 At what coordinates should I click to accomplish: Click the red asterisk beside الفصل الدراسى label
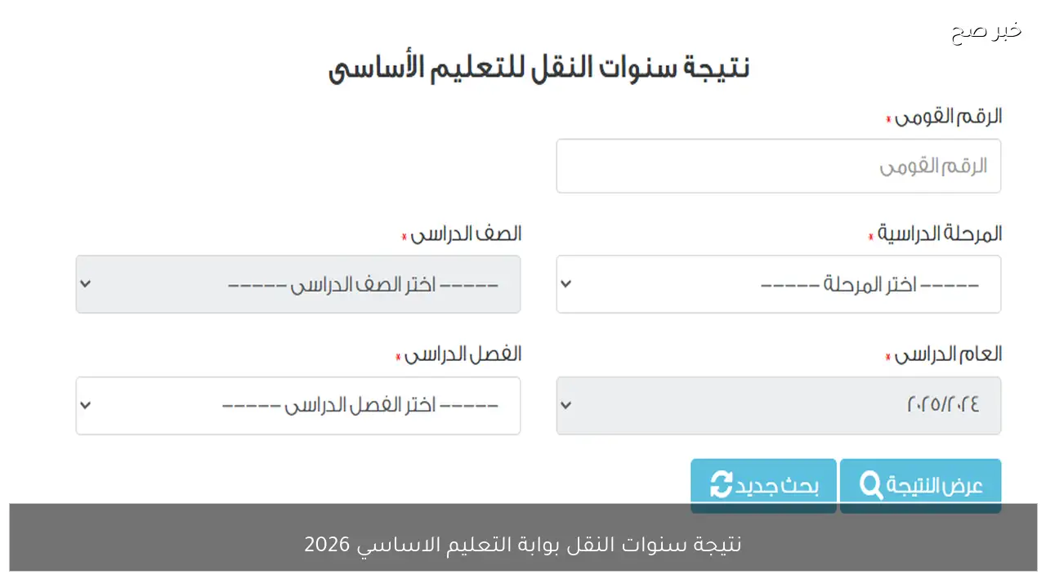[397, 357]
